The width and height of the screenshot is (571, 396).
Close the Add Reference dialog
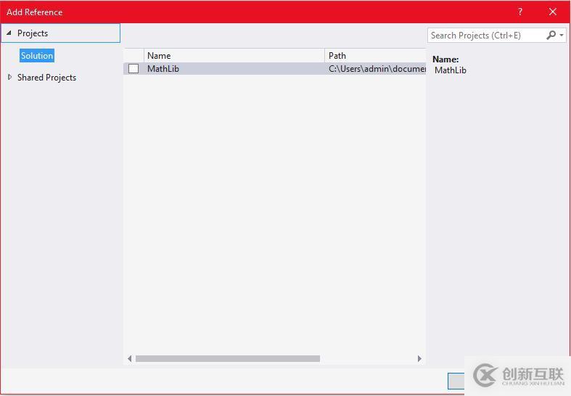coord(553,12)
